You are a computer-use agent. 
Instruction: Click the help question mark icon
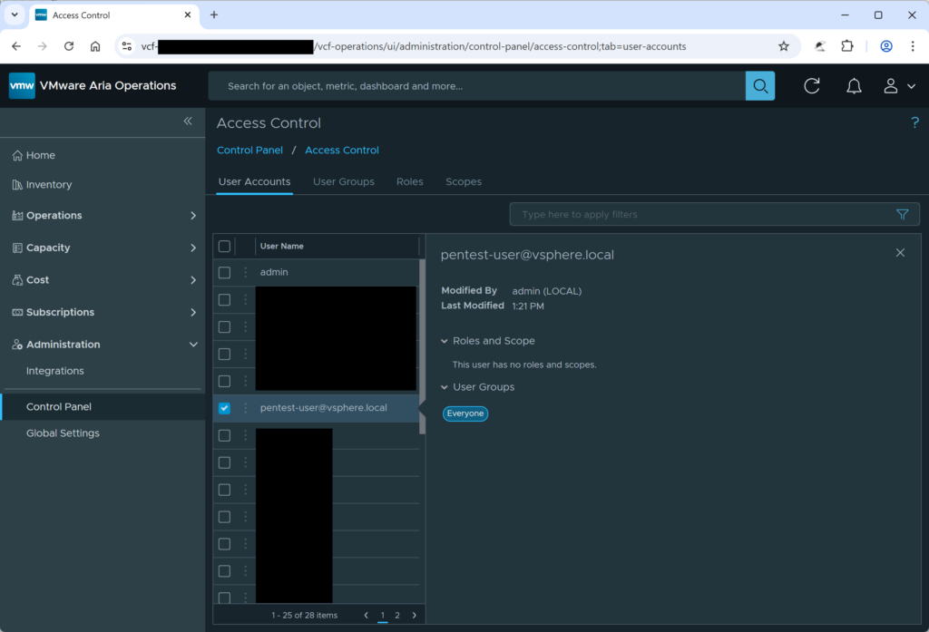coord(914,122)
